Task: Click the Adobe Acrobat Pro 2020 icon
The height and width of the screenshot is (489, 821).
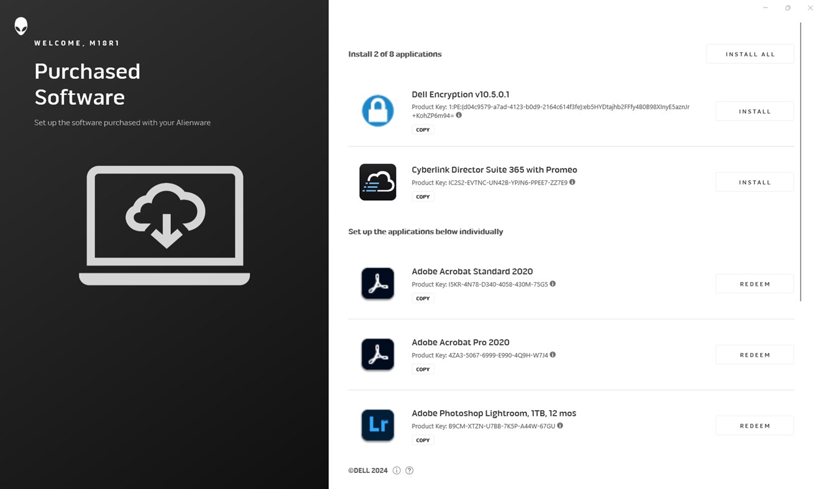Action: pos(378,354)
